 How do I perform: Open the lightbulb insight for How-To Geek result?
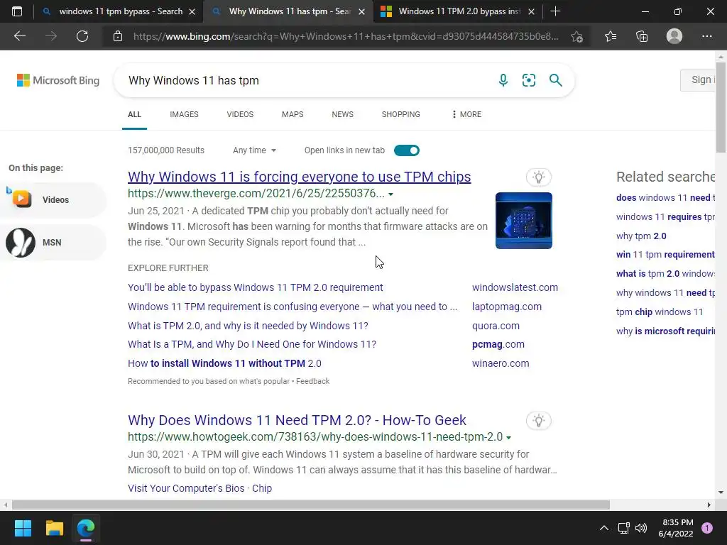[538, 421]
